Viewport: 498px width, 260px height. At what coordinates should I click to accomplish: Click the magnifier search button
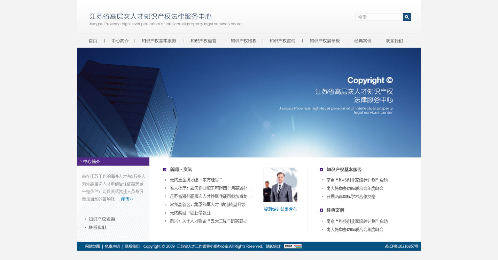(x=407, y=17)
